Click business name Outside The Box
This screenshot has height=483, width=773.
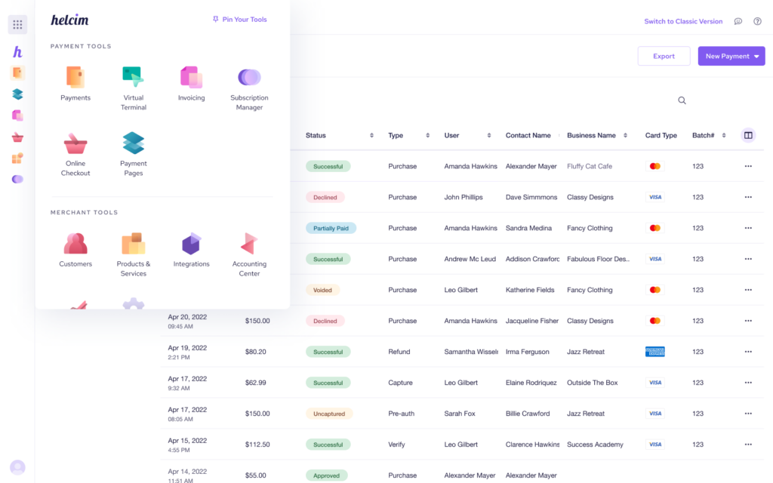(592, 383)
